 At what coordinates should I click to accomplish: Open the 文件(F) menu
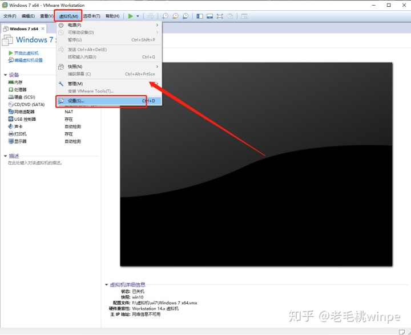(10, 16)
